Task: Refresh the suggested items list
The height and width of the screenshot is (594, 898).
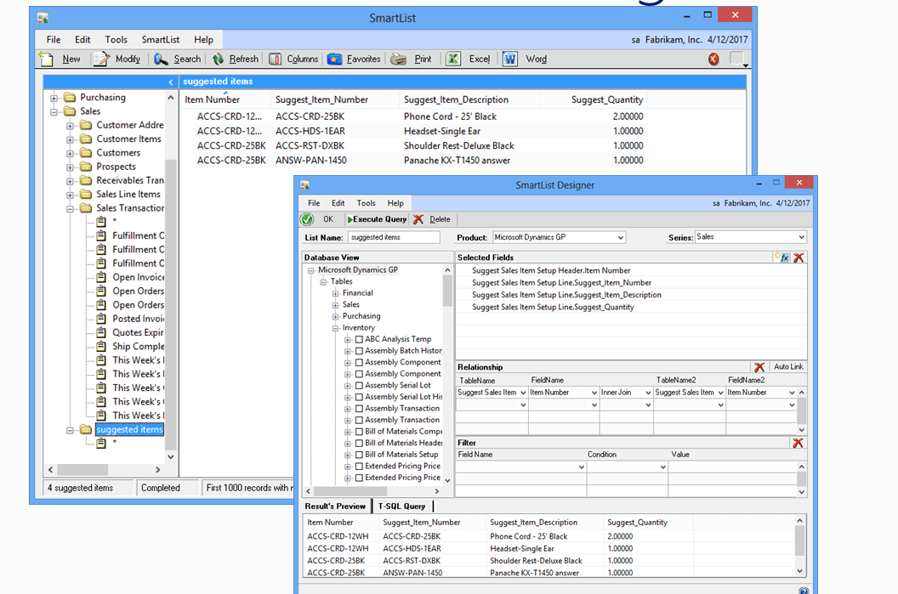Action: 236,59
